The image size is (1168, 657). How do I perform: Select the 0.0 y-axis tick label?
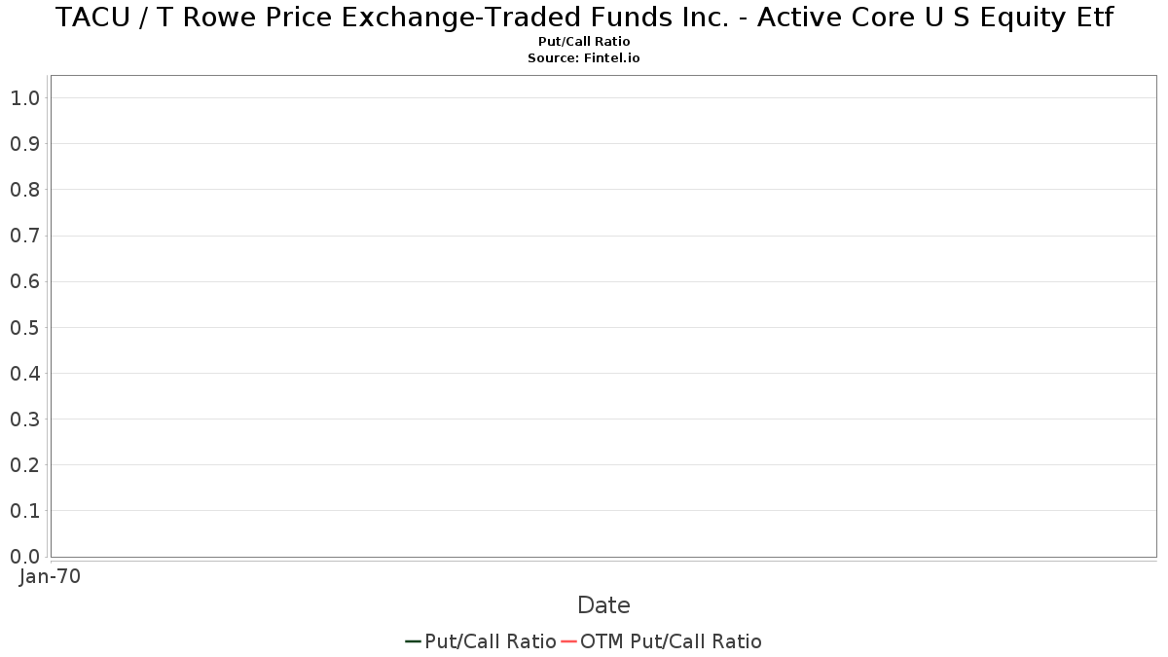[24, 557]
